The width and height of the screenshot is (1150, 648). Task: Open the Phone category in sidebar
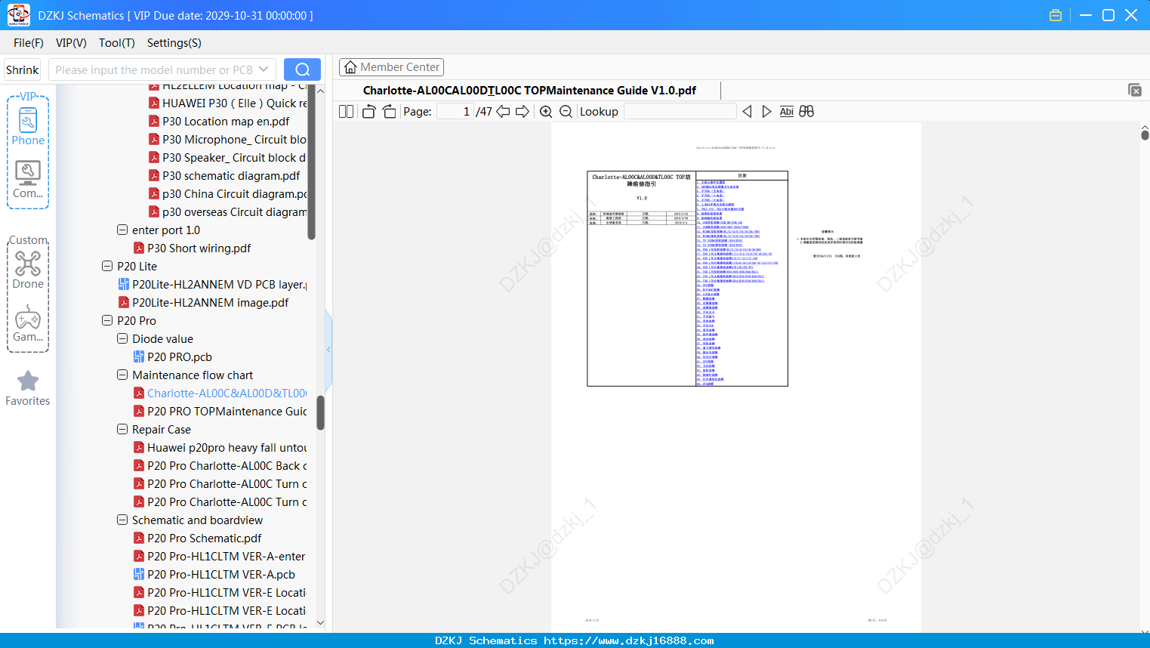(x=28, y=127)
